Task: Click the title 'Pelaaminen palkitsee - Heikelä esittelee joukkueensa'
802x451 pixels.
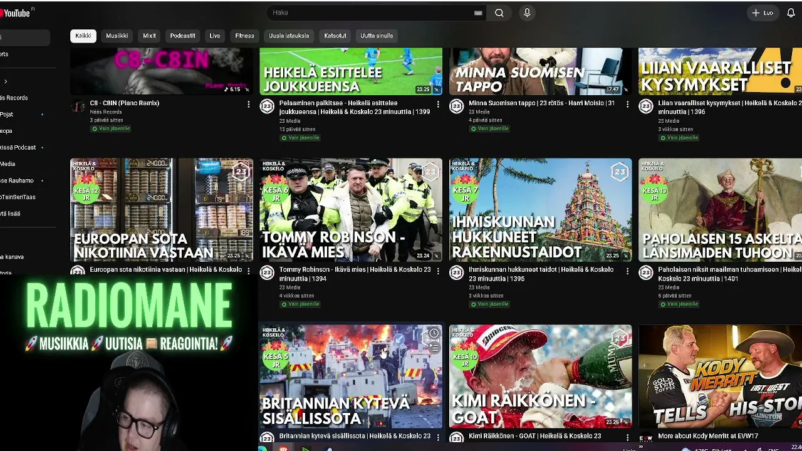Action: pyautogui.click(x=355, y=107)
